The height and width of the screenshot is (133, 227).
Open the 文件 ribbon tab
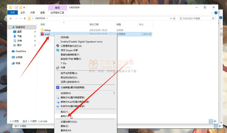(12, 13)
